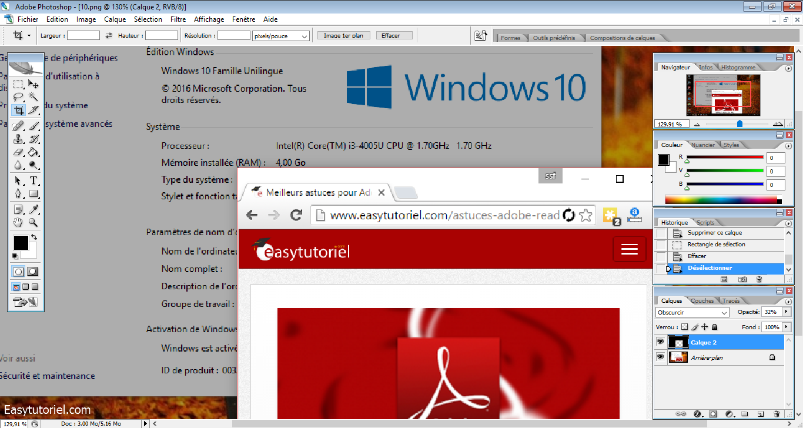Select the Eraser tool

click(x=19, y=152)
